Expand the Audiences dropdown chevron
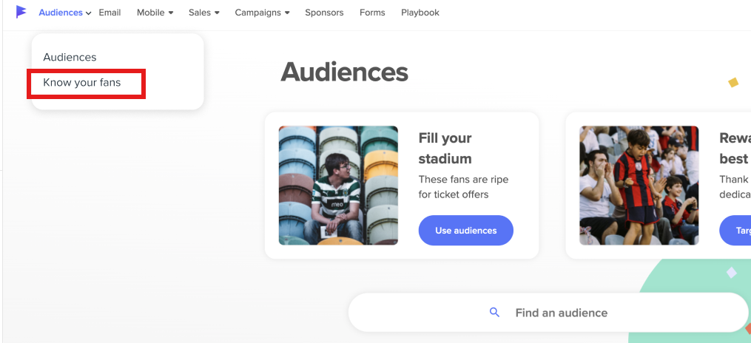 coord(89,13)
